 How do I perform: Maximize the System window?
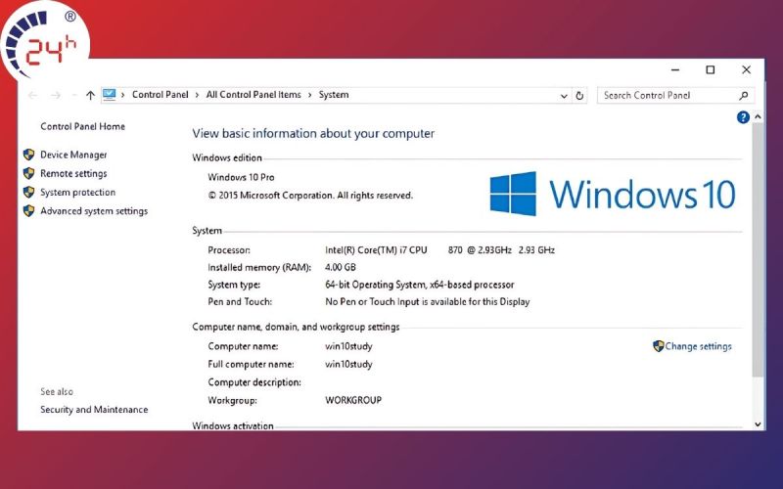(x=711, y=69)
